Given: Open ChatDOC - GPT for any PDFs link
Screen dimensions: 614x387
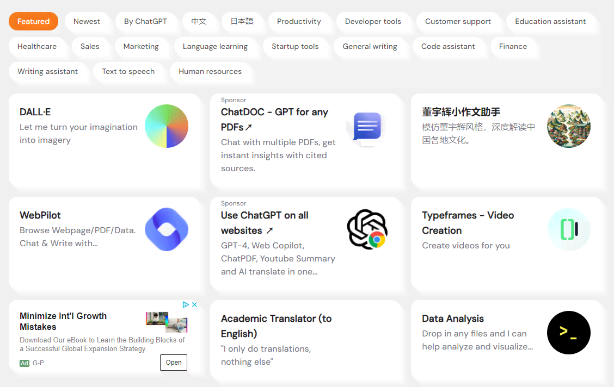Looking at the screenshot, I should click(x=274, y=119).
